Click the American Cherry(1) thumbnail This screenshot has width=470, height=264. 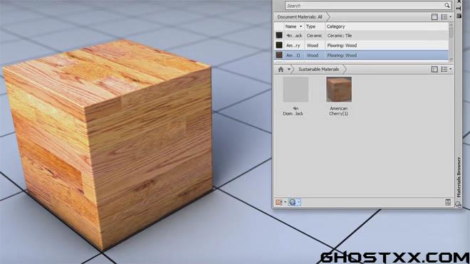pos(339,89)
